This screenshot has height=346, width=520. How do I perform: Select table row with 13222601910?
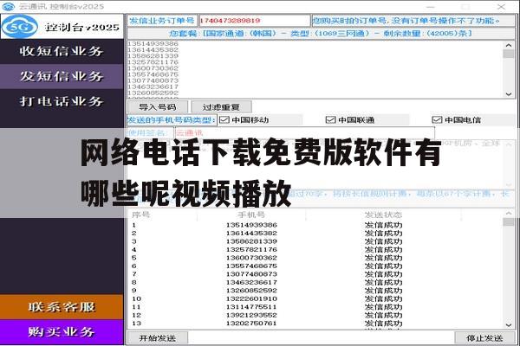[x=315, y=298]
